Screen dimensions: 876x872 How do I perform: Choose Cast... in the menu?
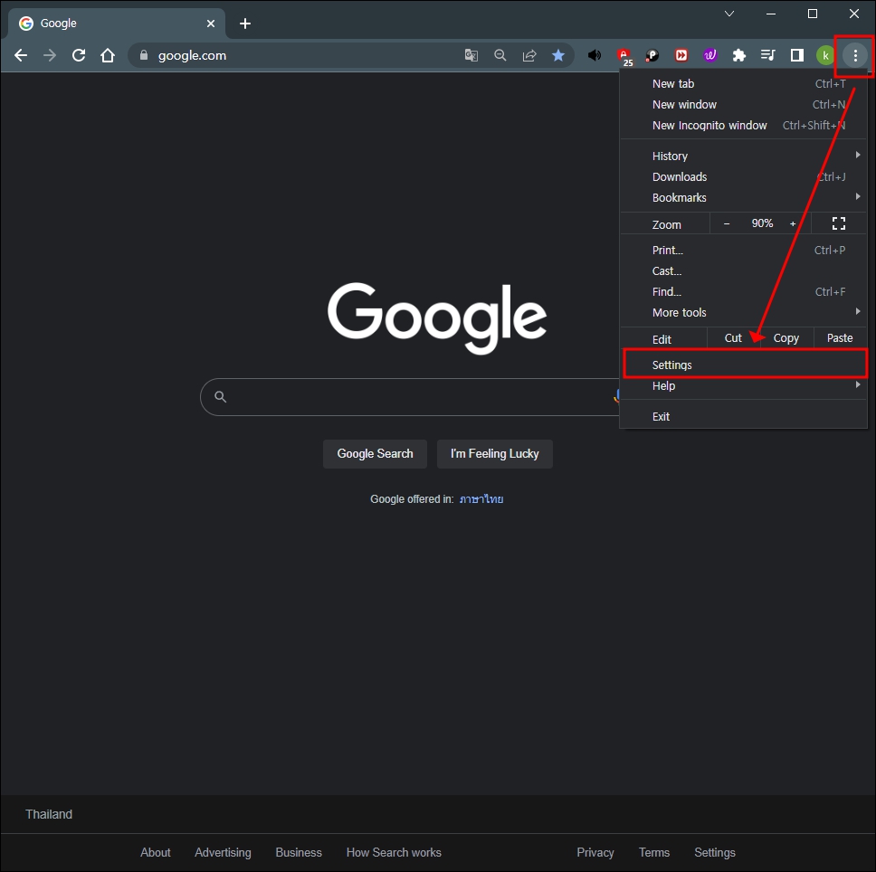(744, 271)
